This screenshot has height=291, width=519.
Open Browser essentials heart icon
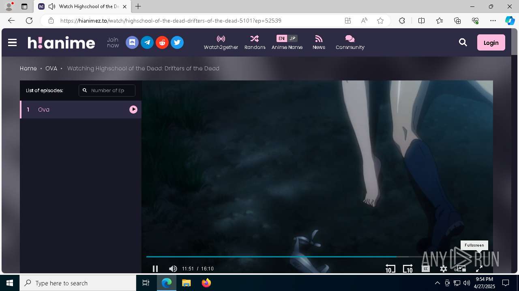[x=475, y=21]
